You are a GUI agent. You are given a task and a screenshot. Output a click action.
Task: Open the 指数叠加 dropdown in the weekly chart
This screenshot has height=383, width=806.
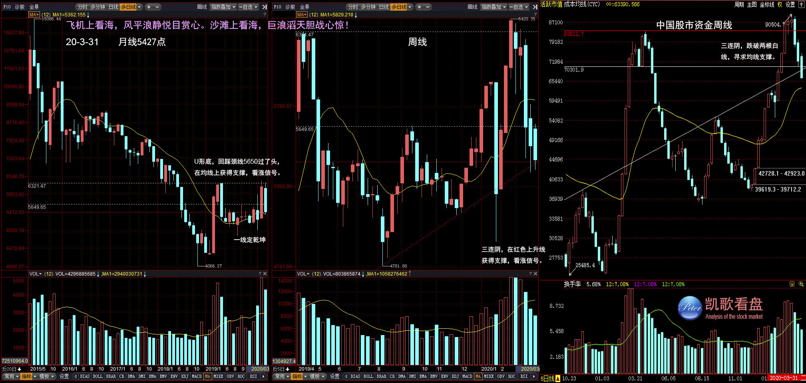(494, 7)
